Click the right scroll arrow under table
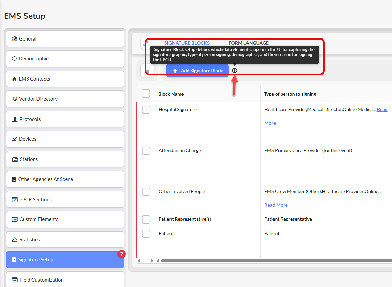 pyautogui.click(x=152, y=261)
